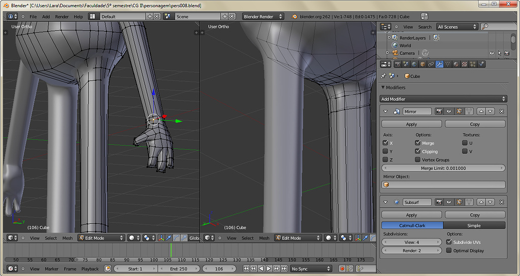The width and height of the screenshot is (520, 276).
Task: Enable the Vertex Groups checkbox
Action: point(418,160)
